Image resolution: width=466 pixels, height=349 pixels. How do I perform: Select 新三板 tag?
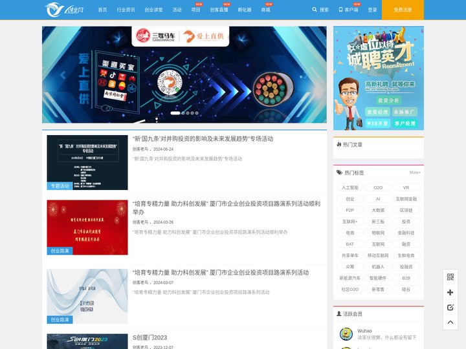378,222
